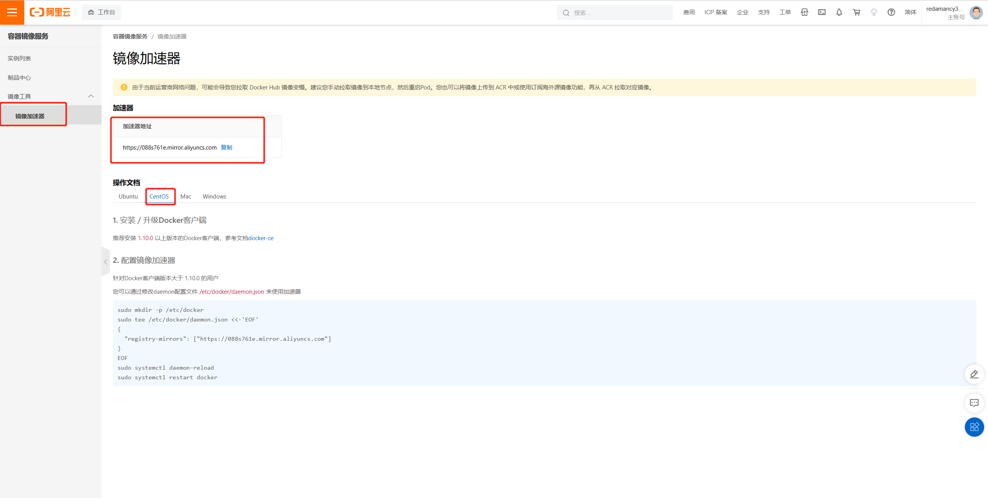Open the API explorer icon
Image resolution: width=988 pixels, height=498 pixels.
pos(804,12)
